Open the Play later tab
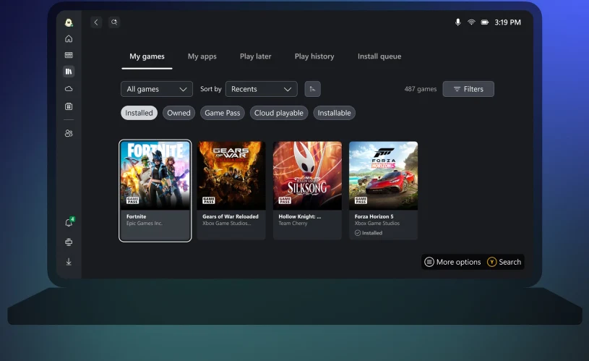The width and height of the screenshot is (589, 361). point(255,56)
